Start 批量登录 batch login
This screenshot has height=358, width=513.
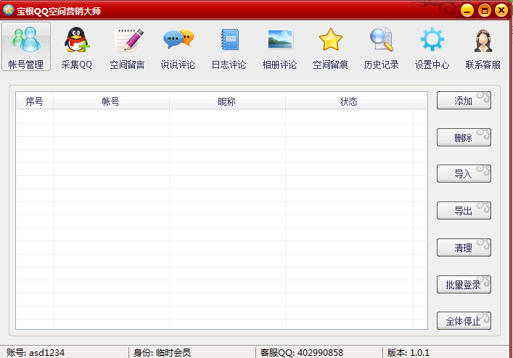click(464, 285)
